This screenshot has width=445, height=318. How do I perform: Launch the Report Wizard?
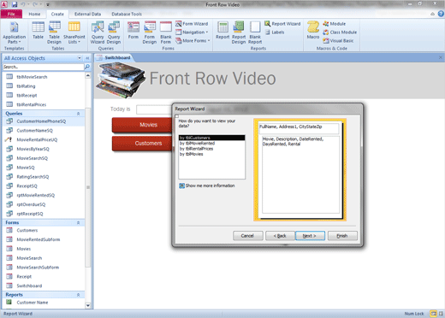tap(282, 24)
